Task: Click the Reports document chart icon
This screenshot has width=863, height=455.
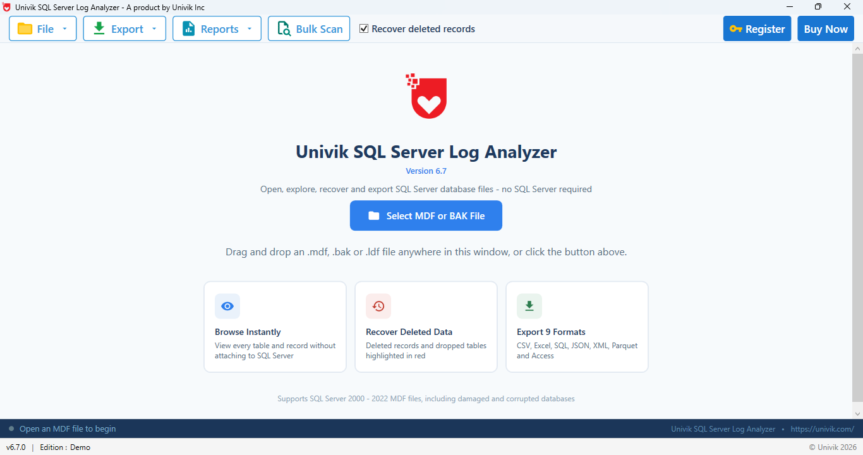Action: click(x=188, y=28)
